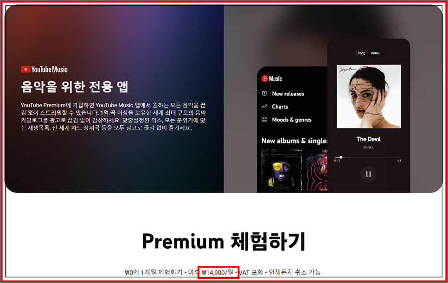Open Charts in the Music menu
This screenshot has width=448, height=283.
pos(280,107)
